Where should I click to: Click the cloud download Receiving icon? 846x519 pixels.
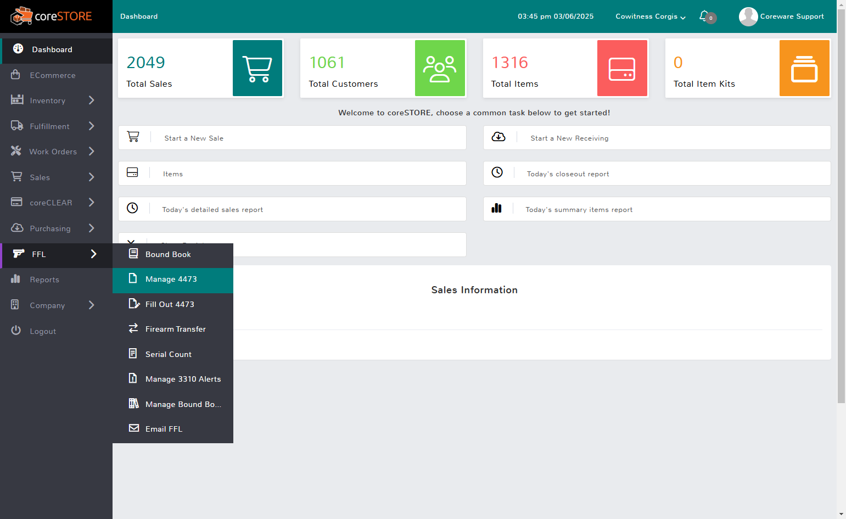498,137
